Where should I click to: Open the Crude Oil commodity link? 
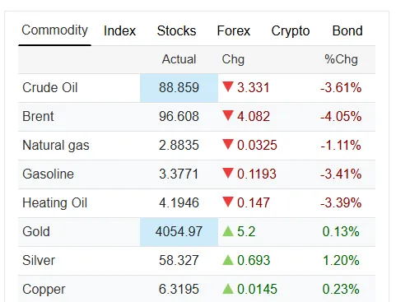[50, 88]
